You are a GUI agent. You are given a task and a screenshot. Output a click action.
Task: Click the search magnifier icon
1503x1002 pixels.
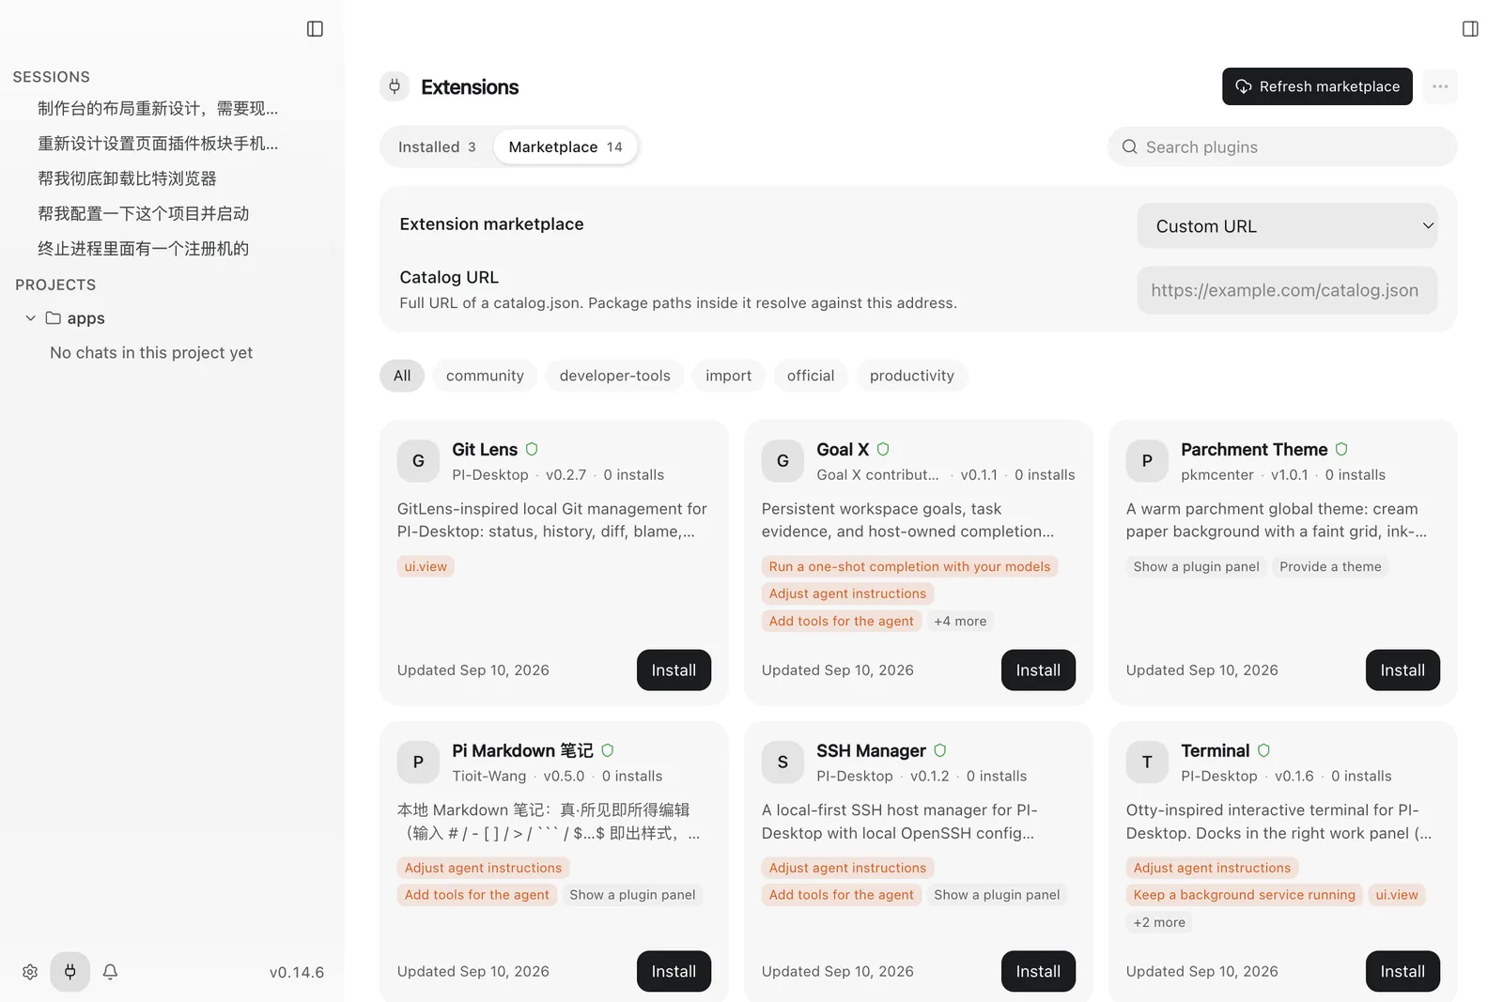pyautogui.click(x=1129, y=146)
